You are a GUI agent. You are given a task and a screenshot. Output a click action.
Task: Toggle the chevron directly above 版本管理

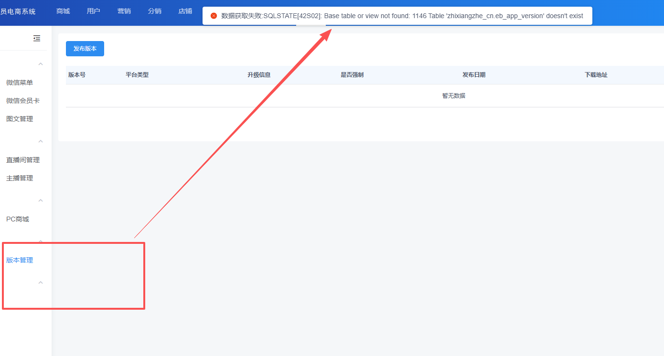coord(41,242)
